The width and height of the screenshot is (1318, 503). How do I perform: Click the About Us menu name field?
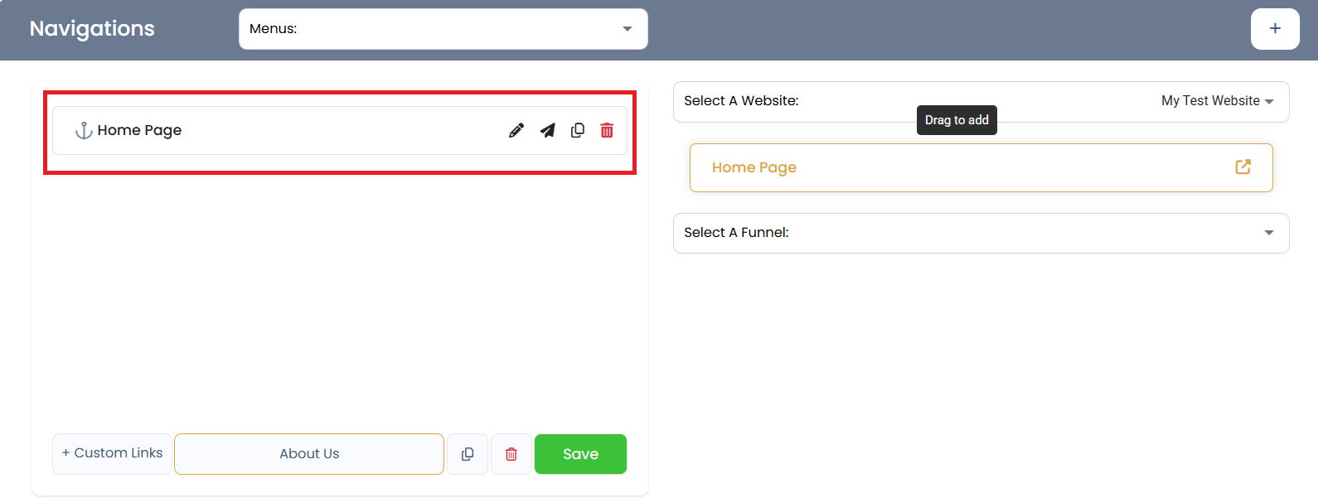point(309,454)
